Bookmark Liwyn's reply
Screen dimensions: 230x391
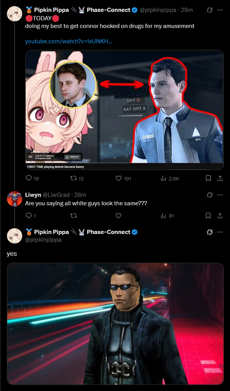pos(208,216)
